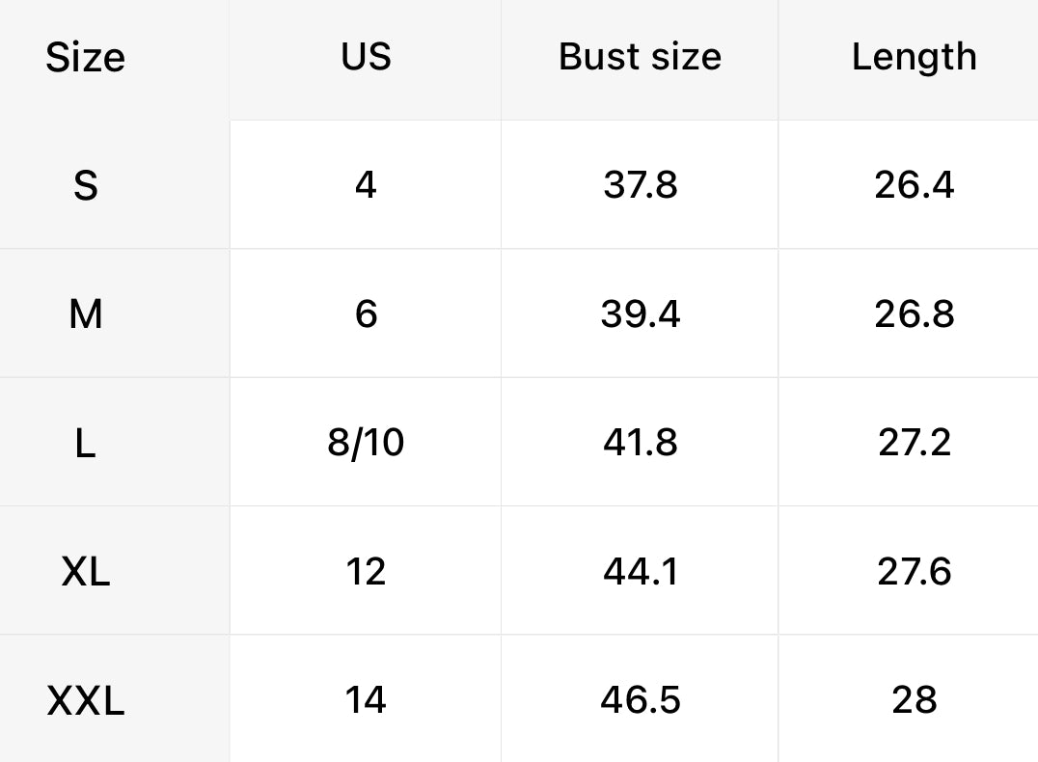1038x762 pixels.
Task: Click the length value 28
Action: click(914, 700)
